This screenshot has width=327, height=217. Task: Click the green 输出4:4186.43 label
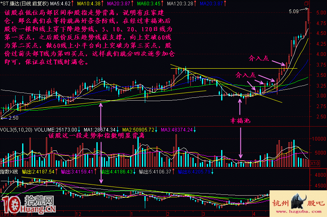point(116,172)
